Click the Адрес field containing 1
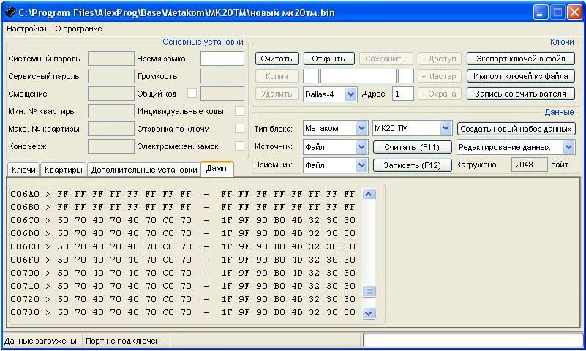 coord(403,94)
